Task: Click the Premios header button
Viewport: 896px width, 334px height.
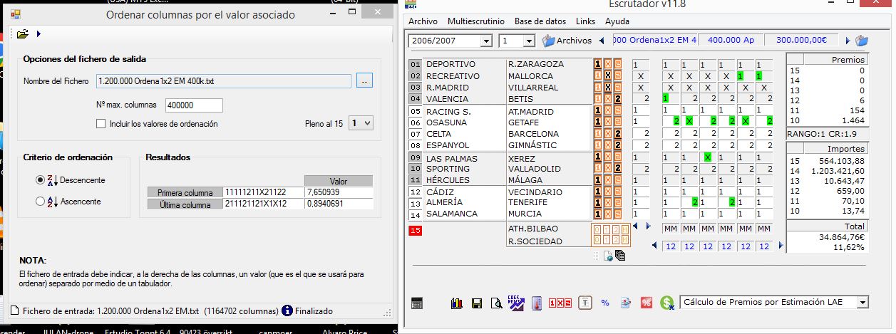Action: point(836,60)
